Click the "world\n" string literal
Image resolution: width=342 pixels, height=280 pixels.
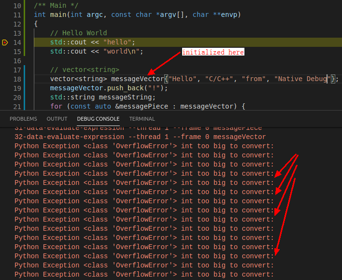click(x=121, y=51)
